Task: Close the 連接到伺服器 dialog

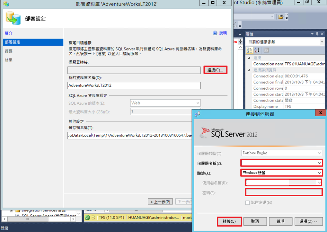Action: (x=321, y=113)
